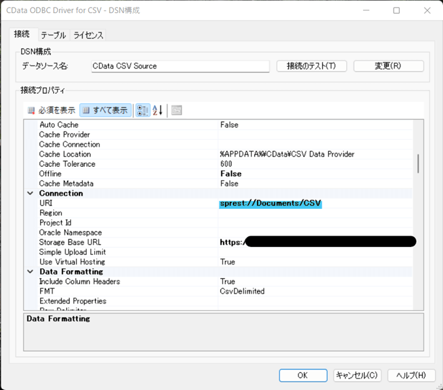Viewport: 443px width, 390px height.
Task: Open the ライセンス tab
Action: click(88, 35)
